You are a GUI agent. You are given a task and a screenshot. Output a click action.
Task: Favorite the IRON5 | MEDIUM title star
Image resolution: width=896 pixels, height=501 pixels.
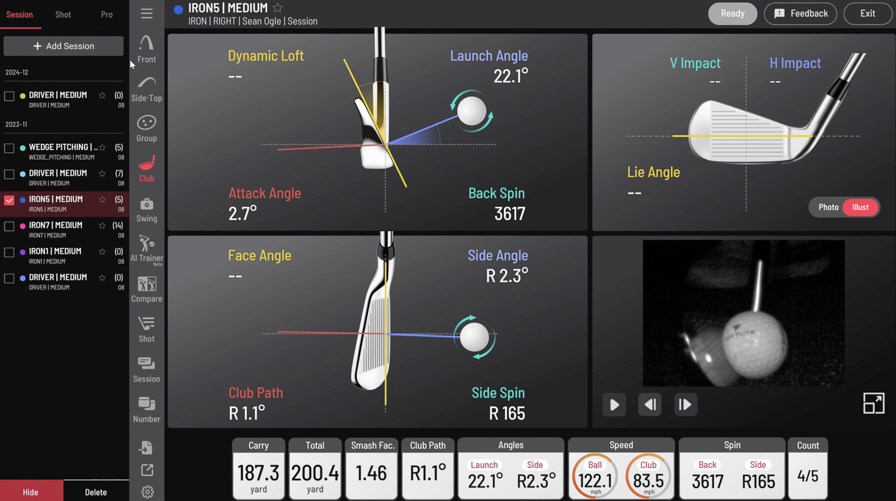(278, 8)
